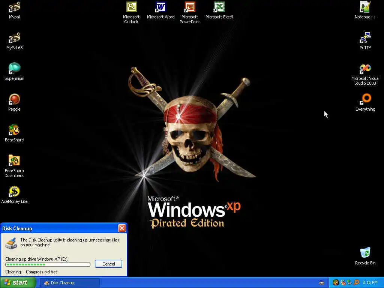This screenshot has width=384, height=288.
Task: Select the Notepad++ desktop shortcut
Action: tap(365, 10)
